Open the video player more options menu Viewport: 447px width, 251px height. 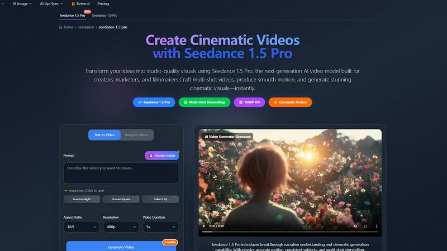pyautogui.click(x=376, y=226)
